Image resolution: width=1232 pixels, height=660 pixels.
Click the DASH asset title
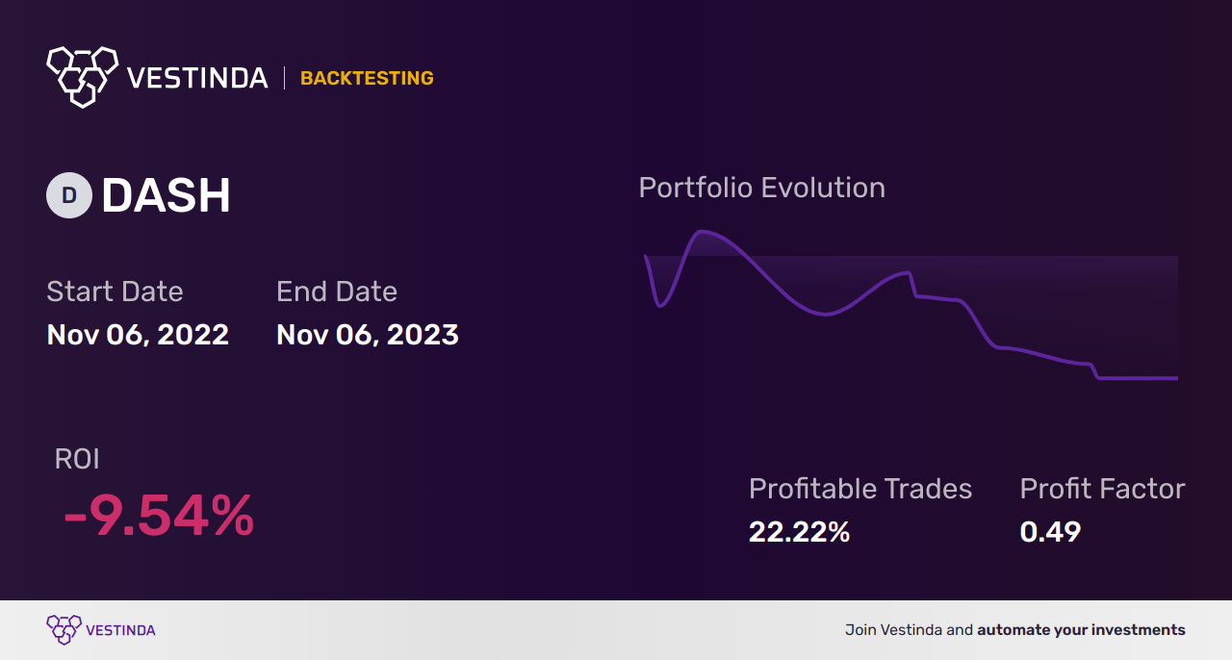(166, 196)
